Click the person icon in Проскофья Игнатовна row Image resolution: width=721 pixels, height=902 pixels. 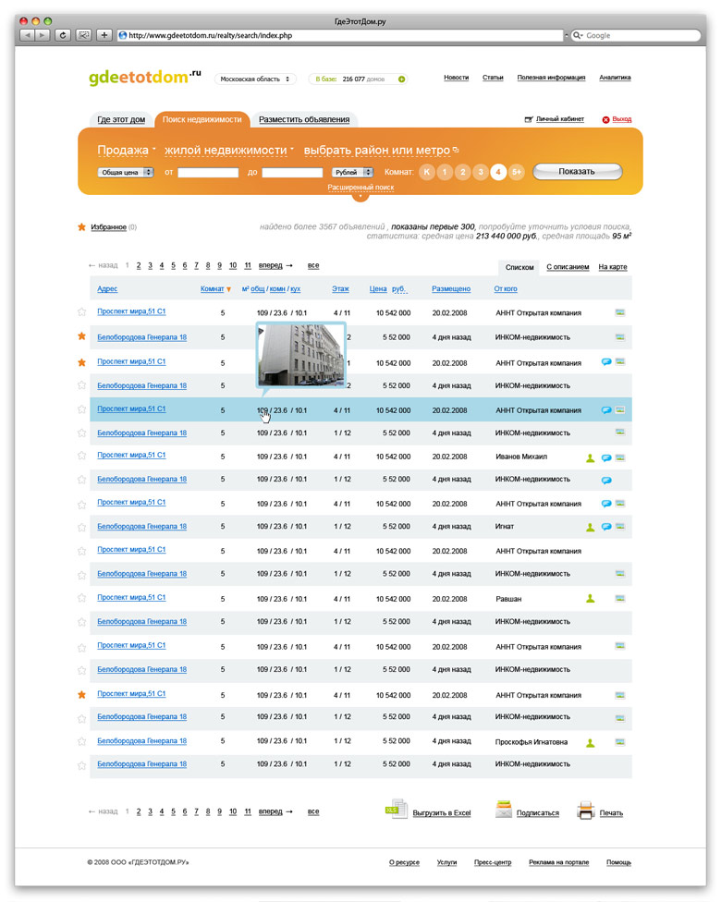pos(591,743)
